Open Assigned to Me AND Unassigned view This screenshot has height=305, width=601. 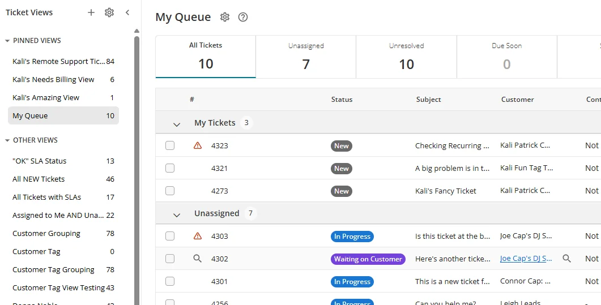(63, 216)
